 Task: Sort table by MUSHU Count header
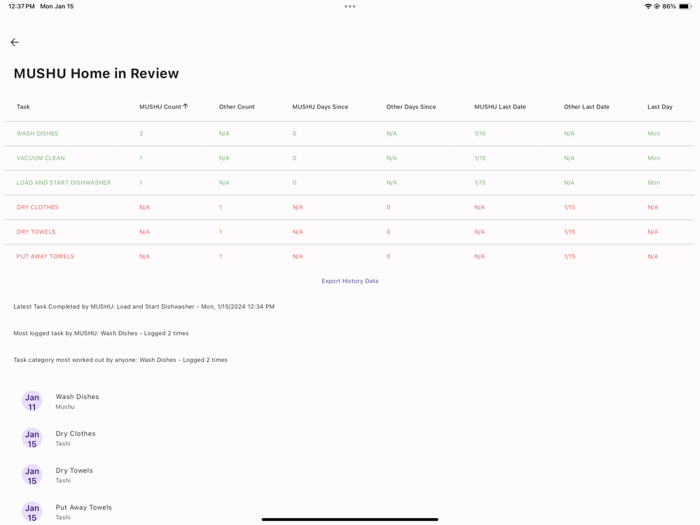160,106
